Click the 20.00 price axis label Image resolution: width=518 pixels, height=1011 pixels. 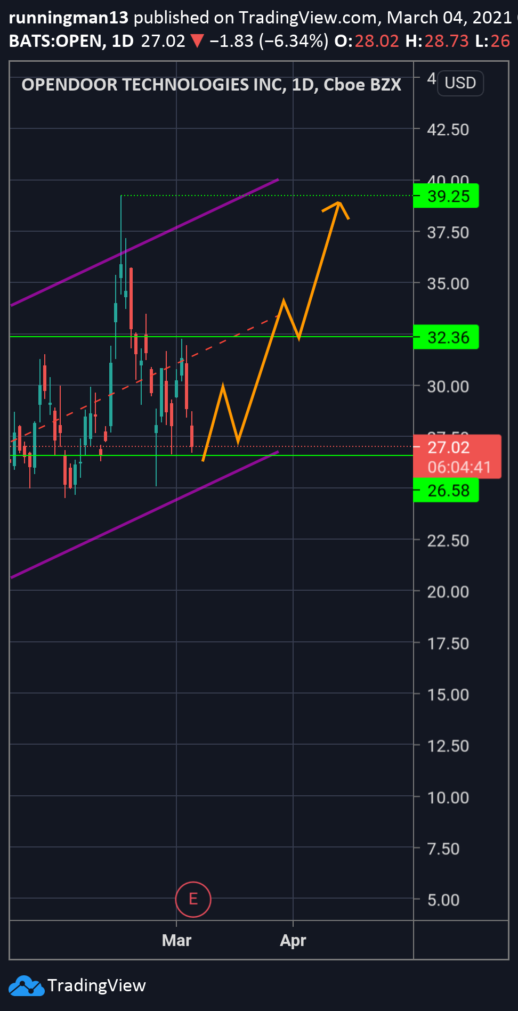tap(448, 592)
